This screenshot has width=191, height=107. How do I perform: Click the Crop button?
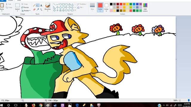[x=24, y=4]
